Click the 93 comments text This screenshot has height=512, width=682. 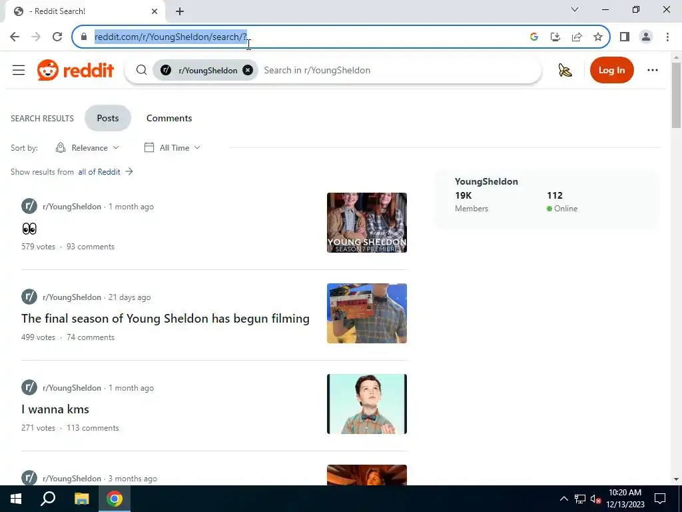tap(91, 247)
